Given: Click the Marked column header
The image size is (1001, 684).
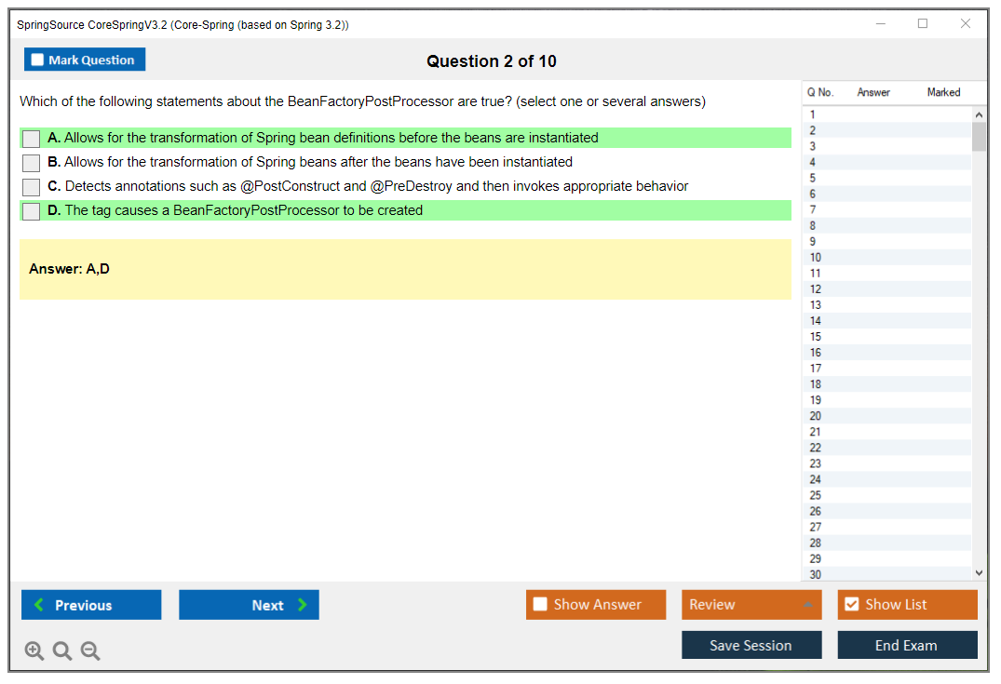Looking at the screenshot, I should [x=943, y=92].
